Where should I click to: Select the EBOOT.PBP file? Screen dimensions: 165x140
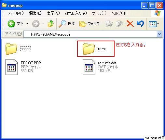click(23, 67)
